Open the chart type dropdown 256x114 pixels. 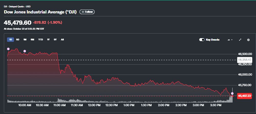point(230,40)
